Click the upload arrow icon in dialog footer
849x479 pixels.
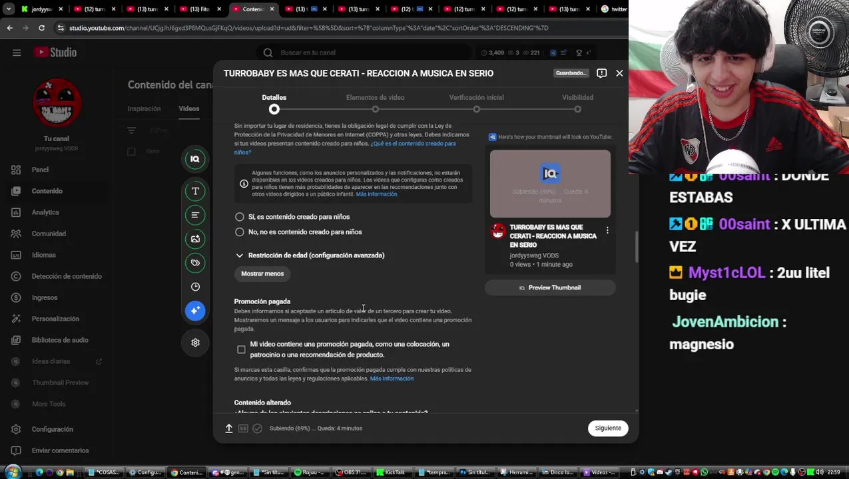point(228,428)
